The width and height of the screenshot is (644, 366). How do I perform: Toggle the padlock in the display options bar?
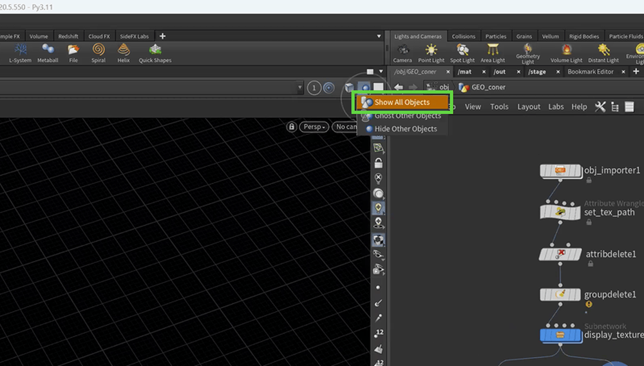(378, 163)
